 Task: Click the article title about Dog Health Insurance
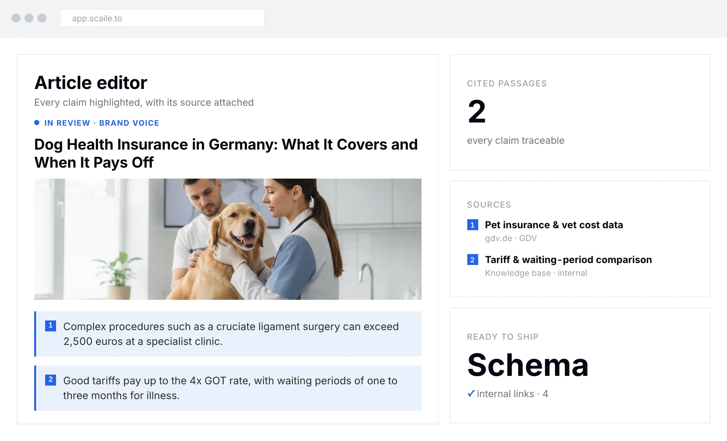[226, 153]
